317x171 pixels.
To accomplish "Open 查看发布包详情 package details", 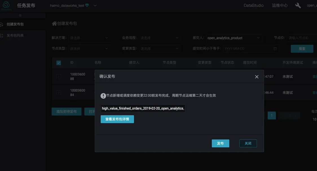I will coord(117,119).
